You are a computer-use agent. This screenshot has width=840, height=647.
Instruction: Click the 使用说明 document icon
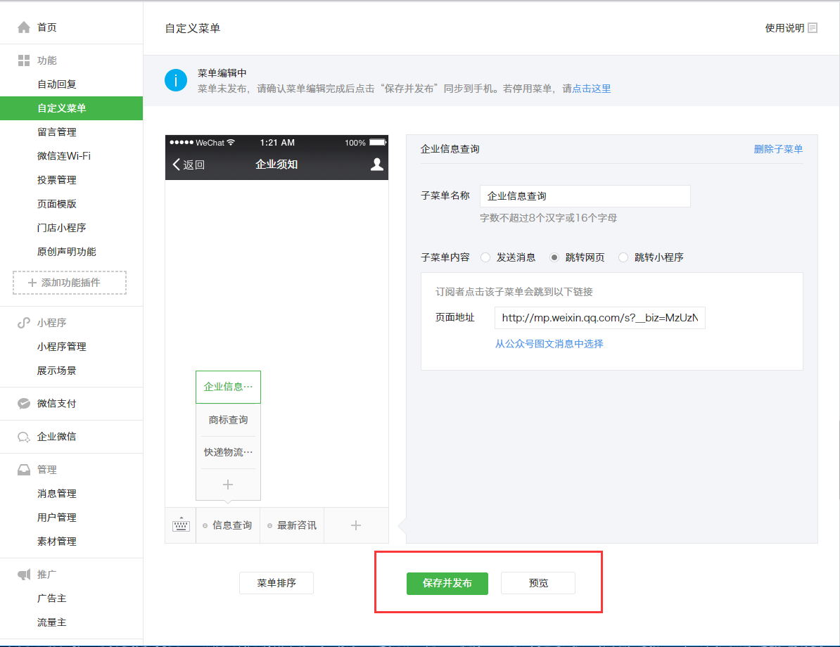813,28
